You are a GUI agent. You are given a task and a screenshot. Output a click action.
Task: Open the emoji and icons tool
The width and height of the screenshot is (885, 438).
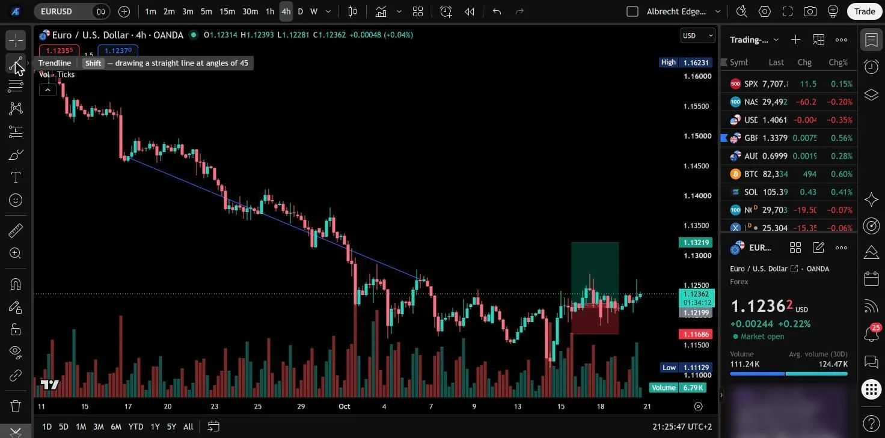[16, 200]
